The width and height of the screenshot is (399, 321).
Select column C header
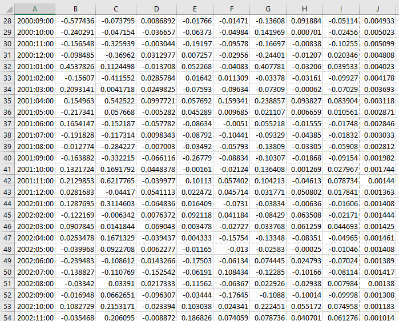(116, 9)
